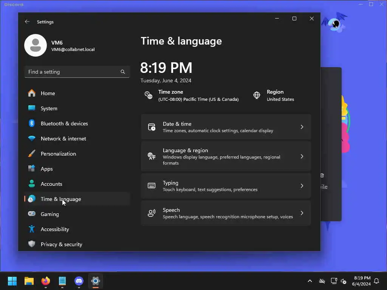Open Personalization settings

point(77,154)
